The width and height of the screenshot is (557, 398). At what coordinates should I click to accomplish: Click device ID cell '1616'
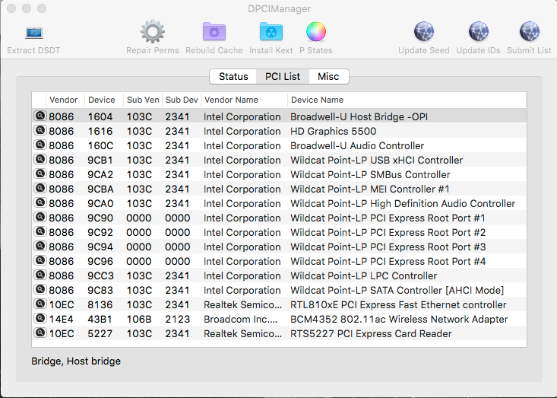click(100, 131)
